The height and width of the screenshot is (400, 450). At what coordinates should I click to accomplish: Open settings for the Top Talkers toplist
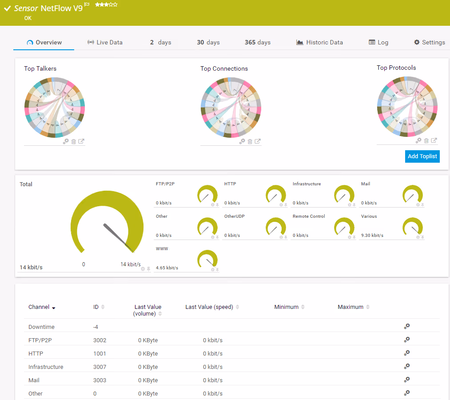67,141
